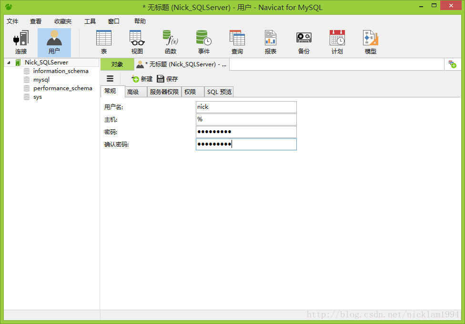Click the 新建 new user button
465x324 pixels.
142,79
